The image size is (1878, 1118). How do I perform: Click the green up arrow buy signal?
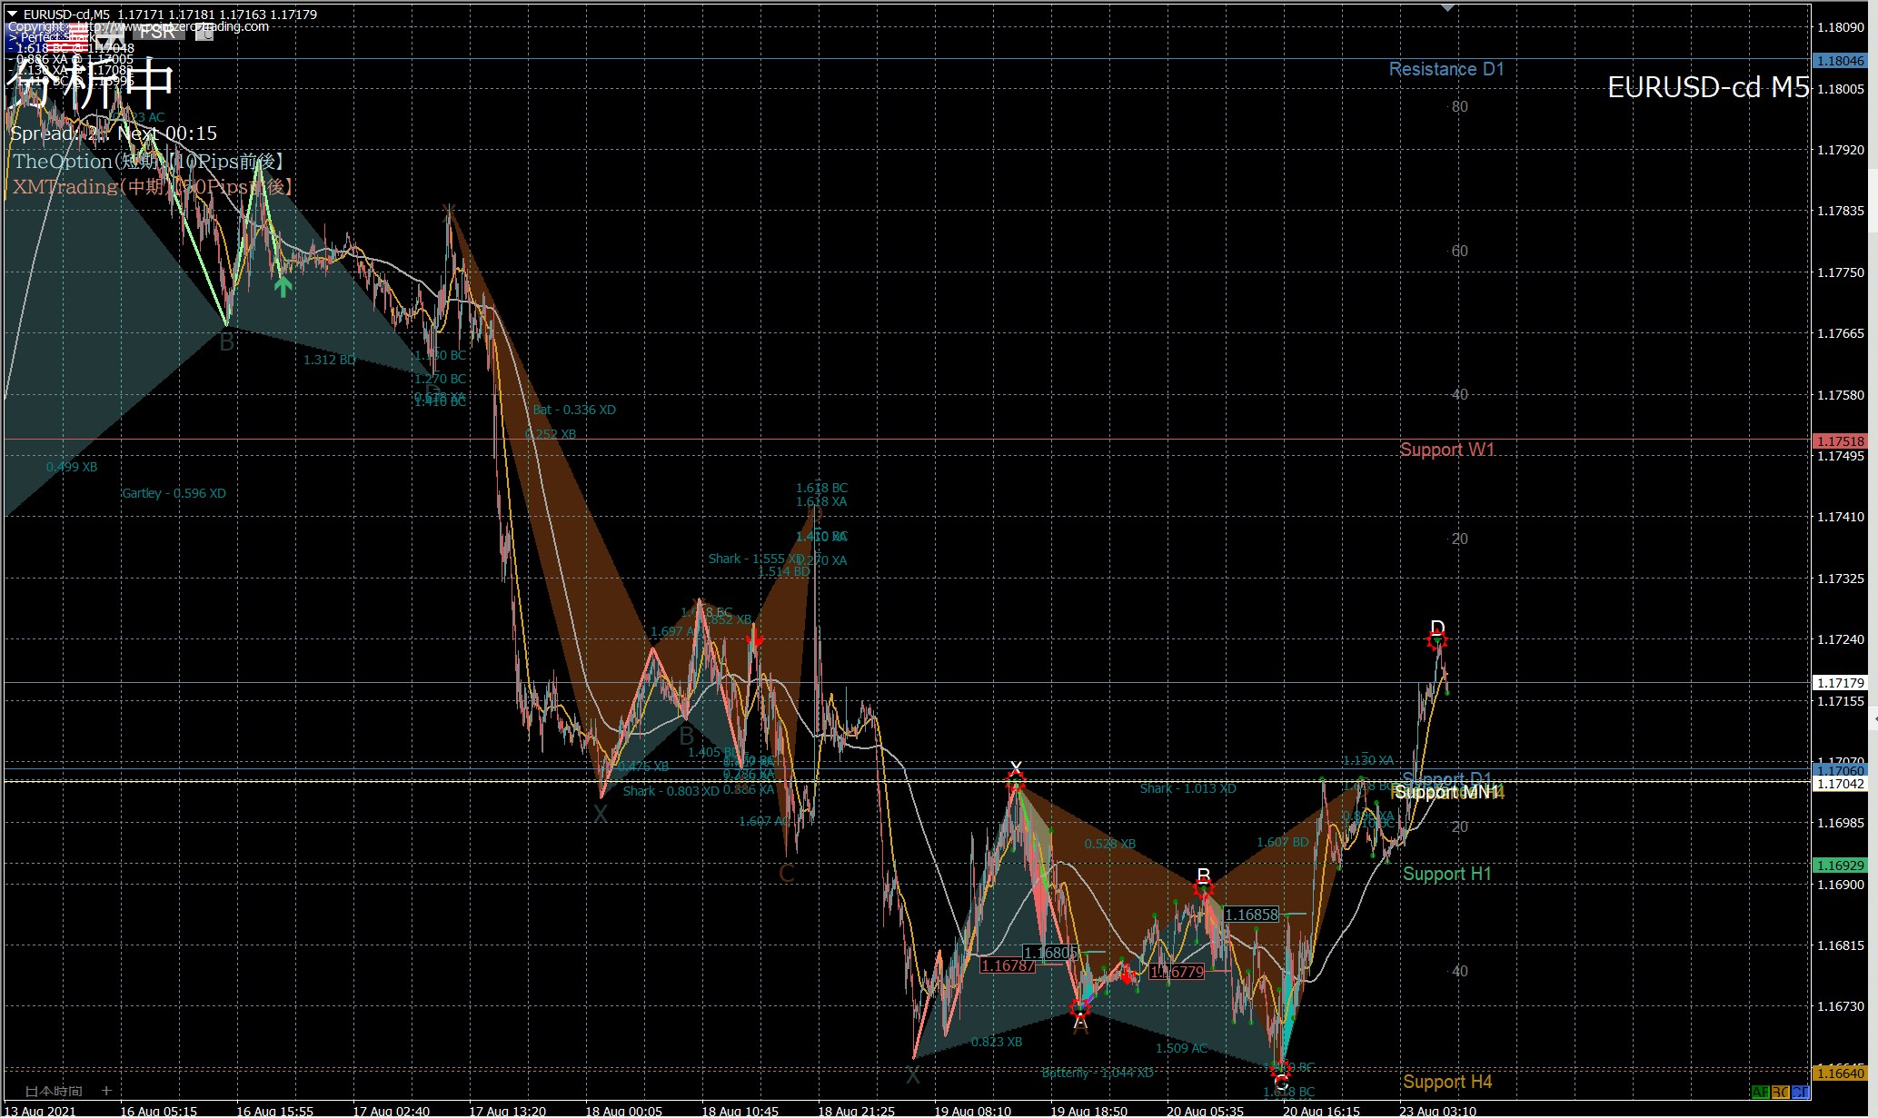click(283, 286)
